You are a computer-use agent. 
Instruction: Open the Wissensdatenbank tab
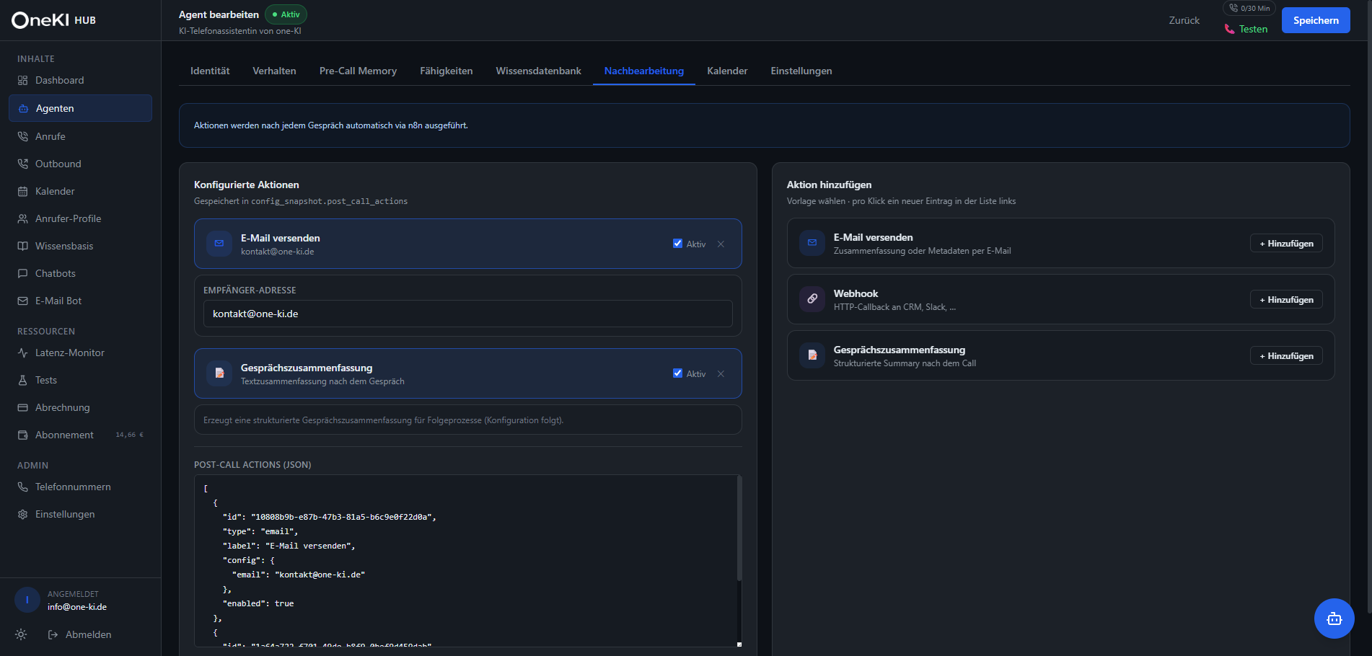[538, 71]
